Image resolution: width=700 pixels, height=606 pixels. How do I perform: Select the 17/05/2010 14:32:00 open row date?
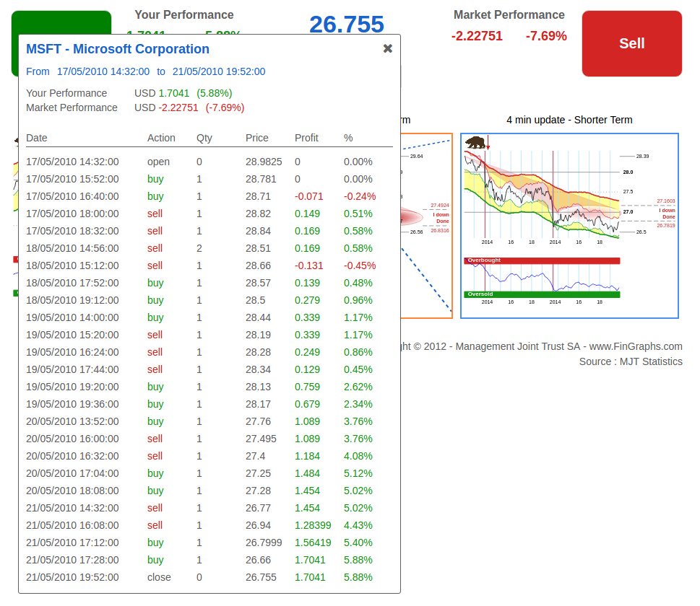click(72, 162)
